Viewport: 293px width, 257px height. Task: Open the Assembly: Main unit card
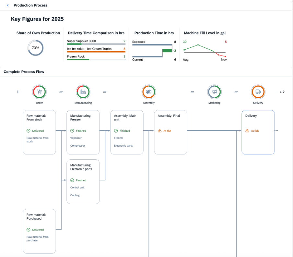coord(127,132)
